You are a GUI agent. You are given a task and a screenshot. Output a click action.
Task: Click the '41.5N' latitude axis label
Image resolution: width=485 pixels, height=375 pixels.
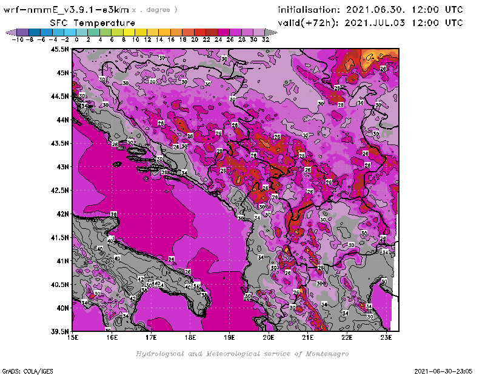[59, 237]
